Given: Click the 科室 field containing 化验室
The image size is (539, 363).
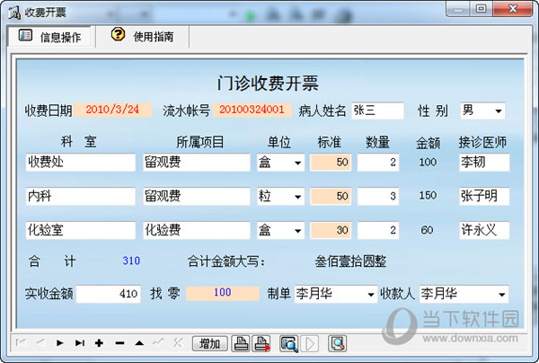Looking at the screenshot, I should pyautogui.click(x=81, y=230).
